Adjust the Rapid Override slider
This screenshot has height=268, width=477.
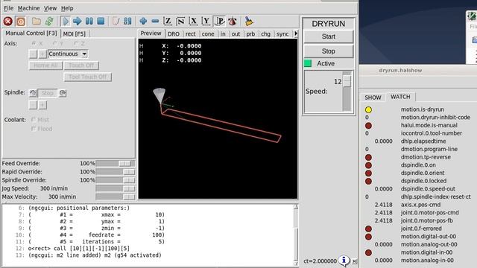(116, 172)
